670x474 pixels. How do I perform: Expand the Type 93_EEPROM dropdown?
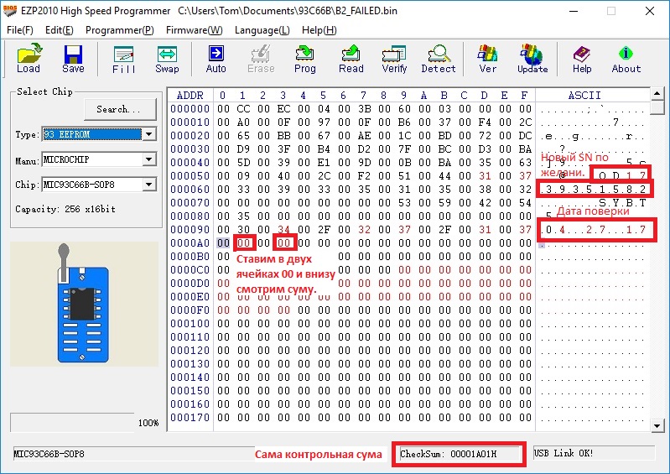(x=148, y=134)
